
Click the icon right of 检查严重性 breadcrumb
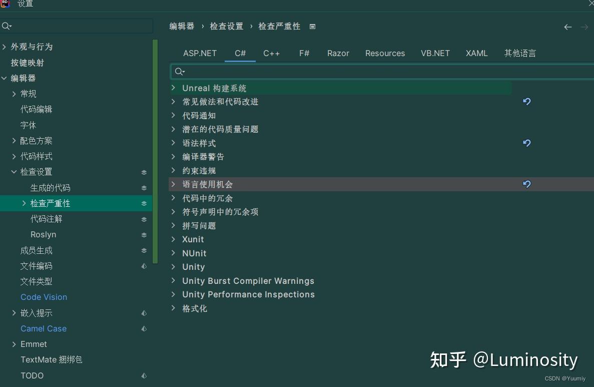tap(312, 26)
